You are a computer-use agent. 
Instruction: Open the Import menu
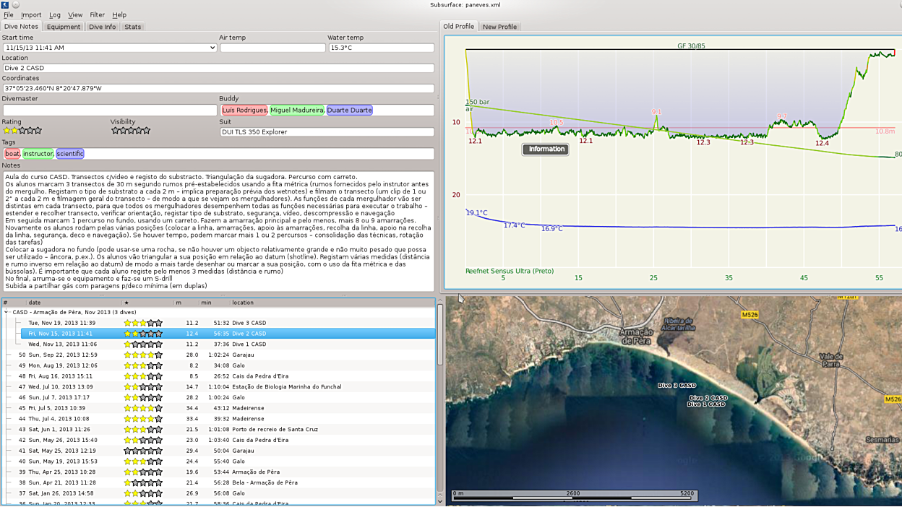pos(31,14)
